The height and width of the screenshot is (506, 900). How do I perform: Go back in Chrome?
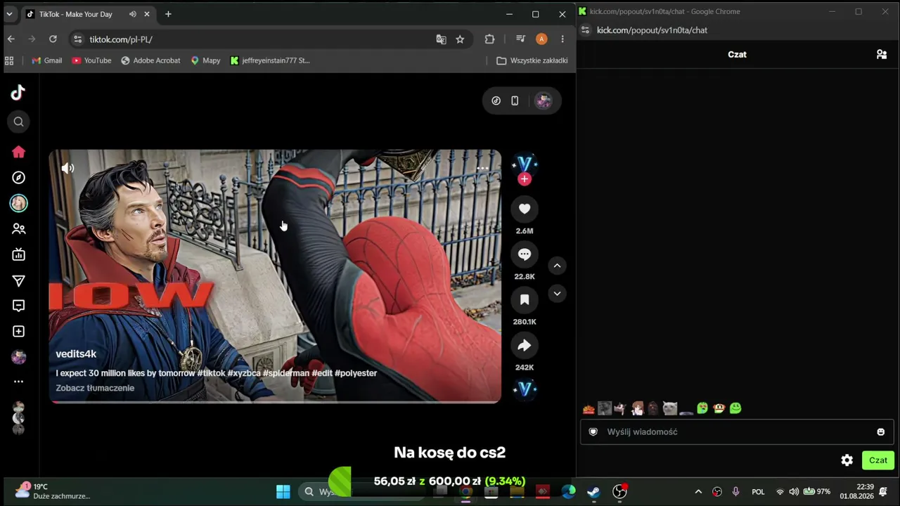11,39
